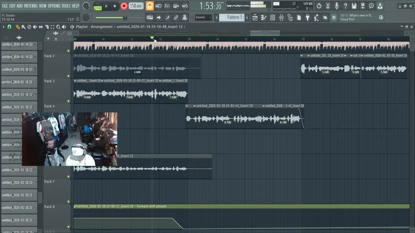Open the project info speech bubble icon
Image resolution: width=415 pixels, height=233 pixels.
[x=372, y=6]
